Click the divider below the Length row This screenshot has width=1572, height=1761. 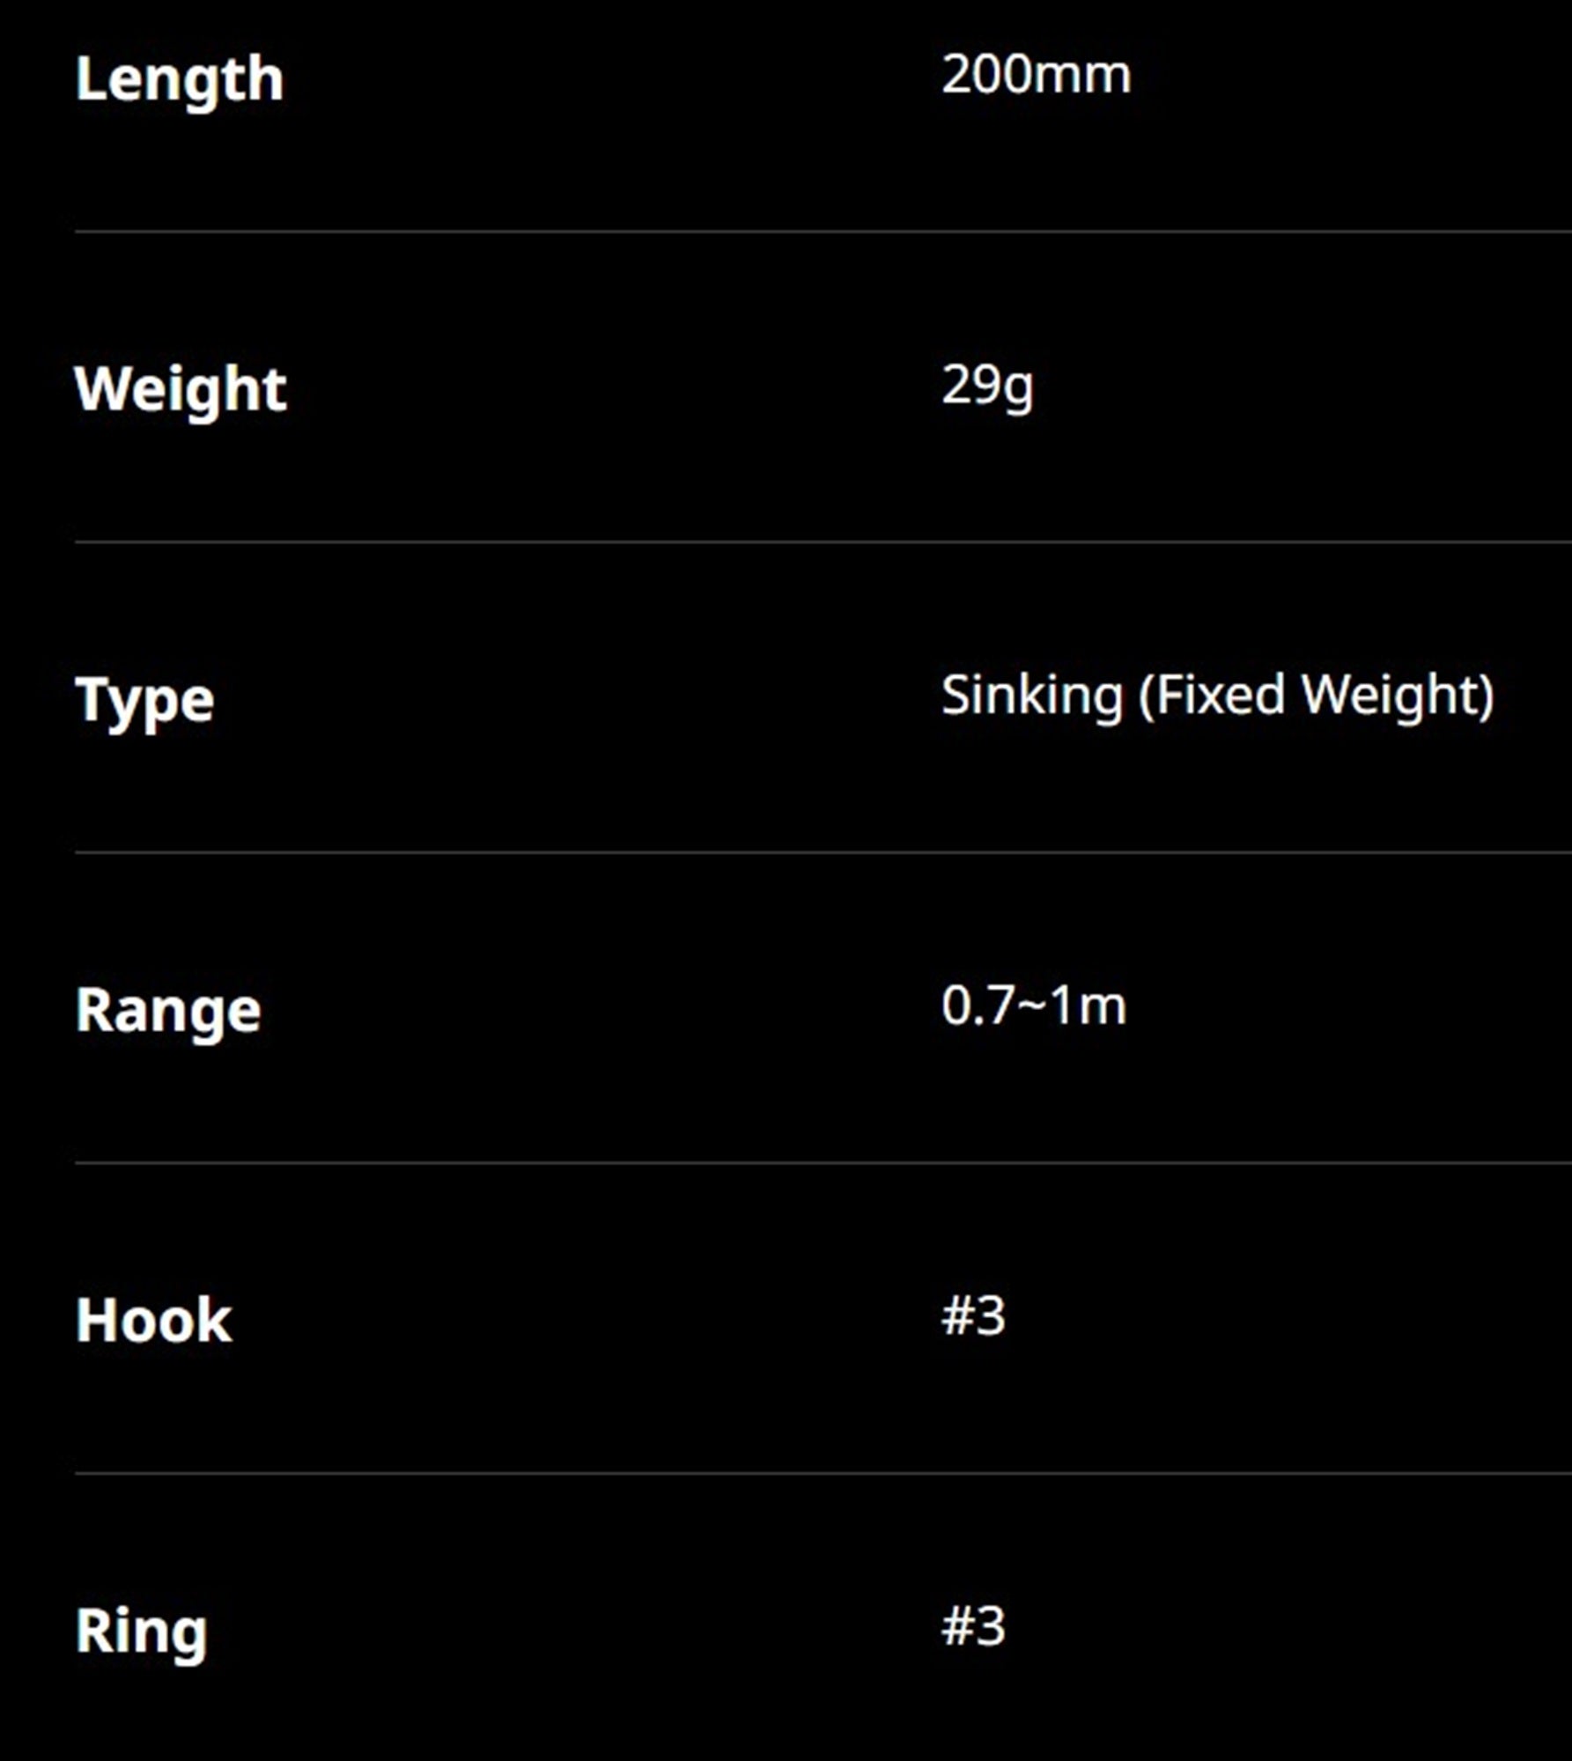[823, 232]
